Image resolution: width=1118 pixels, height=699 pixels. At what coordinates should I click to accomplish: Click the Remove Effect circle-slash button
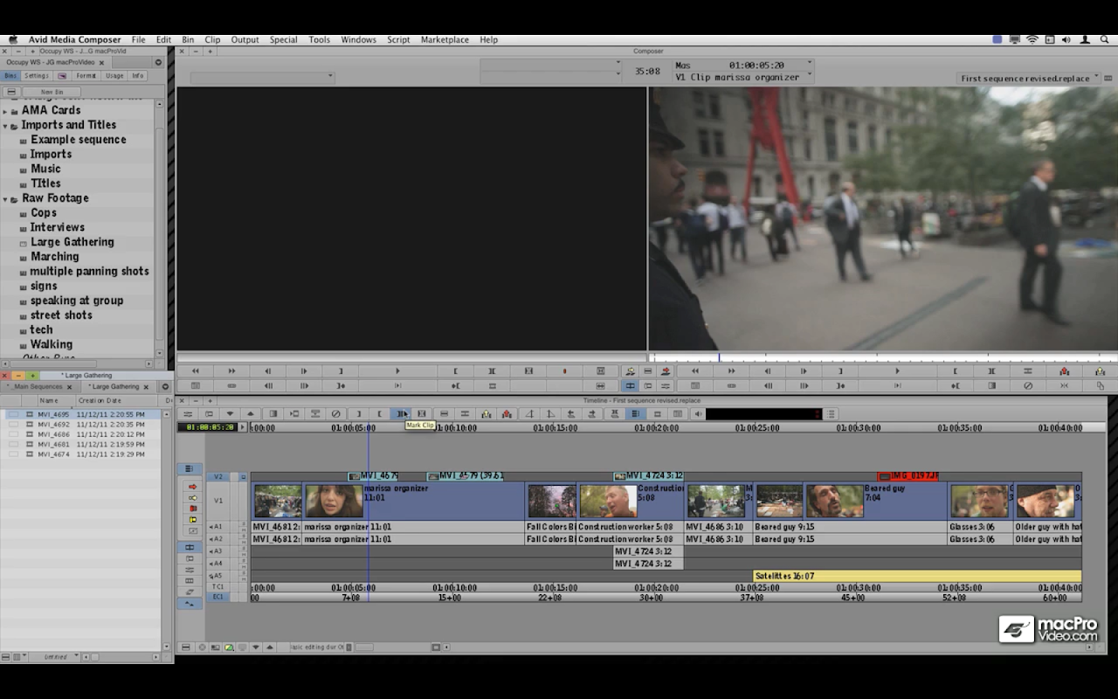point(336,413)
